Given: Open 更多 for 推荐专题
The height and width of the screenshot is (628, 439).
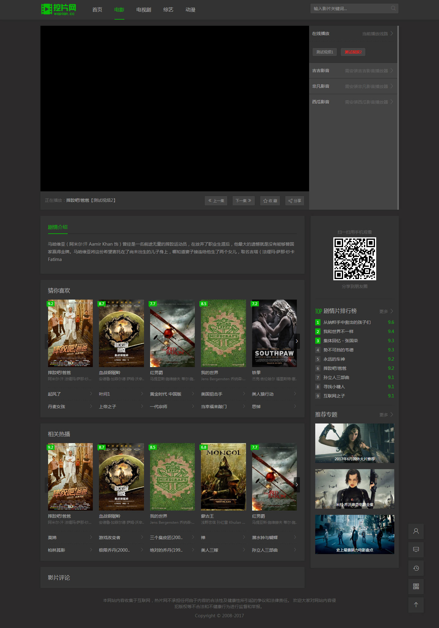Looking at the screenshot, I should (x=386, y=415).
